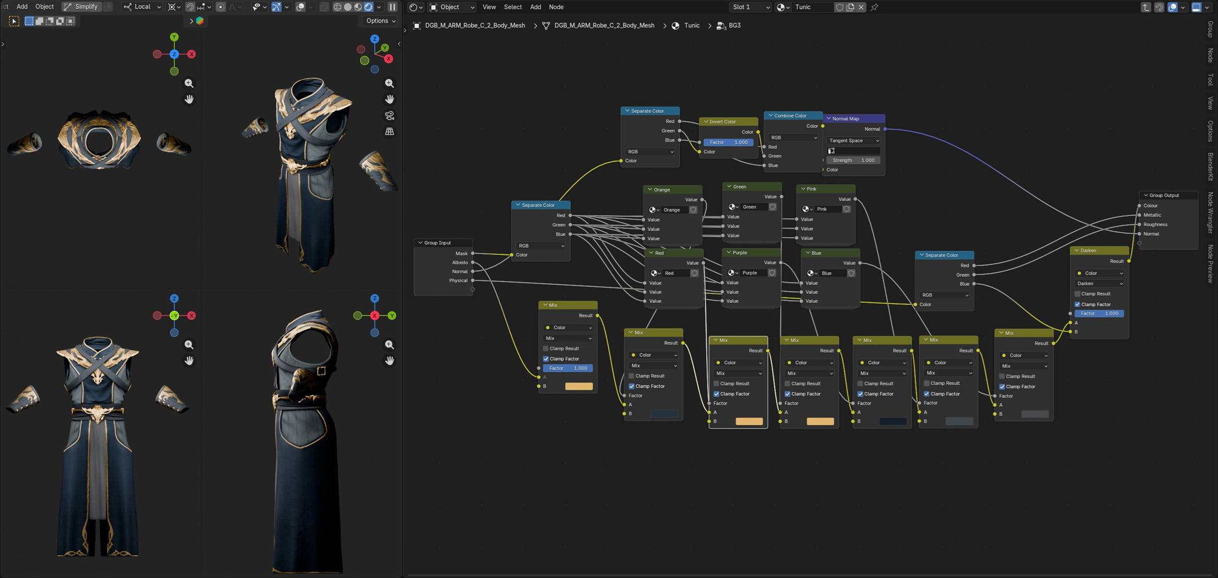This screenshot has height=578, width=1218.
Task: Toggle fake user shield for Tunic material
Action: point(839,7)
